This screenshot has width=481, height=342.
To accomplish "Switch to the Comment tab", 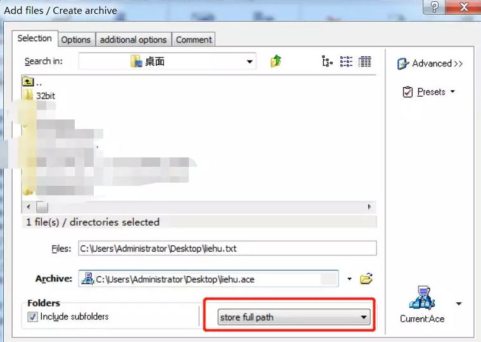I will coord(194,39).
